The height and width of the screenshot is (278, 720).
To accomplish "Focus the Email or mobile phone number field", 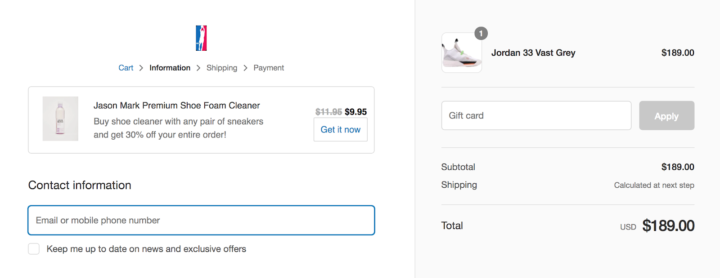I will click(201, 221).
